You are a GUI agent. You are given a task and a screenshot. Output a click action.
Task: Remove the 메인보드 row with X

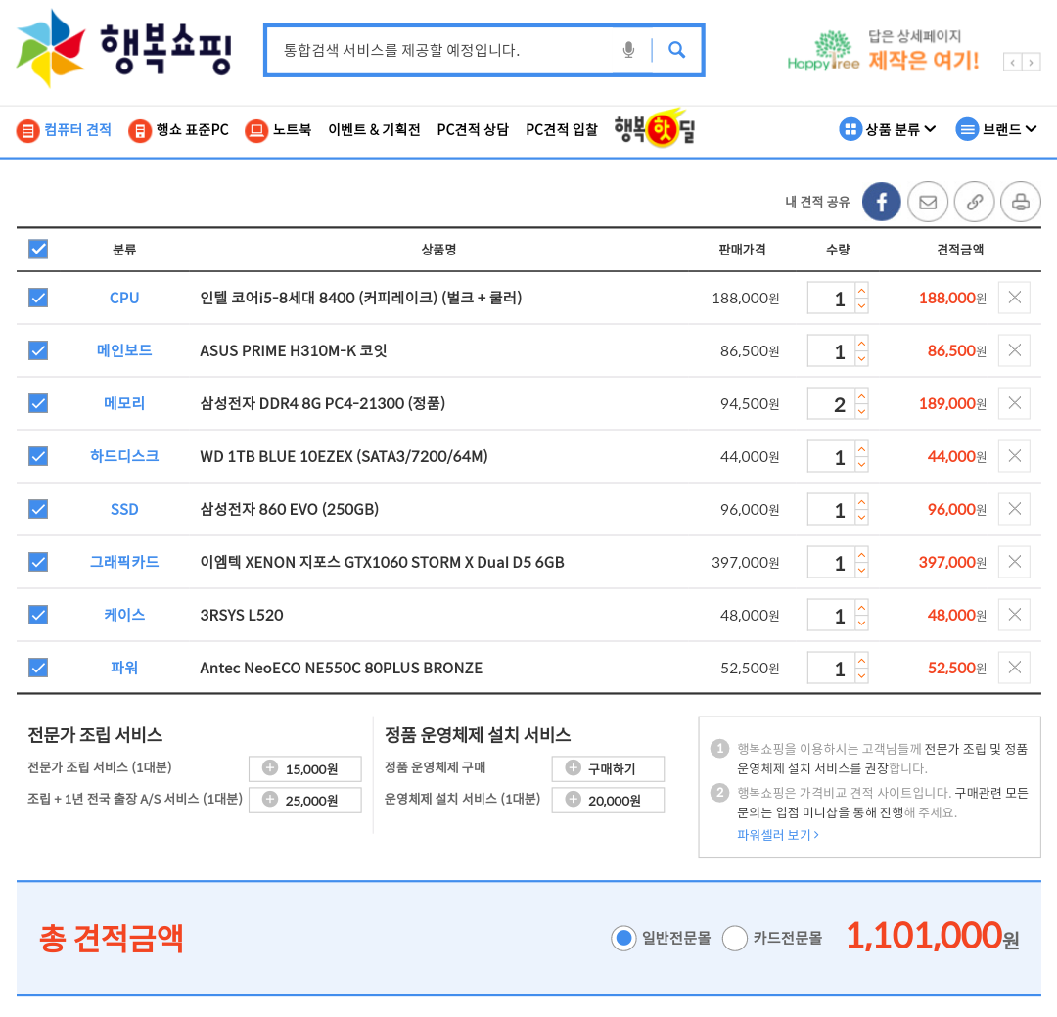(x=1014, y=350)
